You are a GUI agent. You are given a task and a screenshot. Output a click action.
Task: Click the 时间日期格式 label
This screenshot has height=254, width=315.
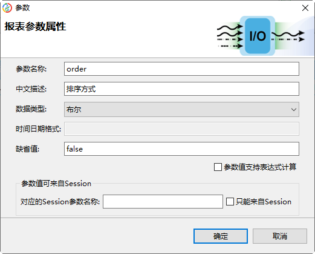pyautogui.click(x=38, y=129)
